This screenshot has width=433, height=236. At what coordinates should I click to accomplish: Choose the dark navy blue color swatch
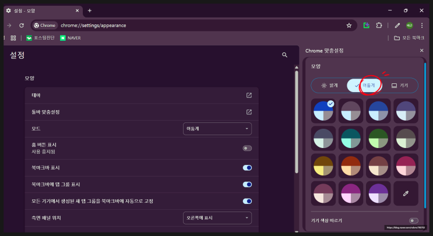pos(378,111)
